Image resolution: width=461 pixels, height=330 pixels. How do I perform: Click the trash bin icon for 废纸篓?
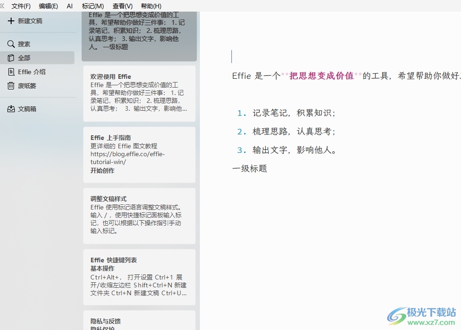click(x=11, y=85)
